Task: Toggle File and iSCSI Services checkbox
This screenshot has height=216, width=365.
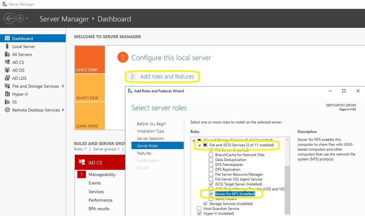Action: 205,145
